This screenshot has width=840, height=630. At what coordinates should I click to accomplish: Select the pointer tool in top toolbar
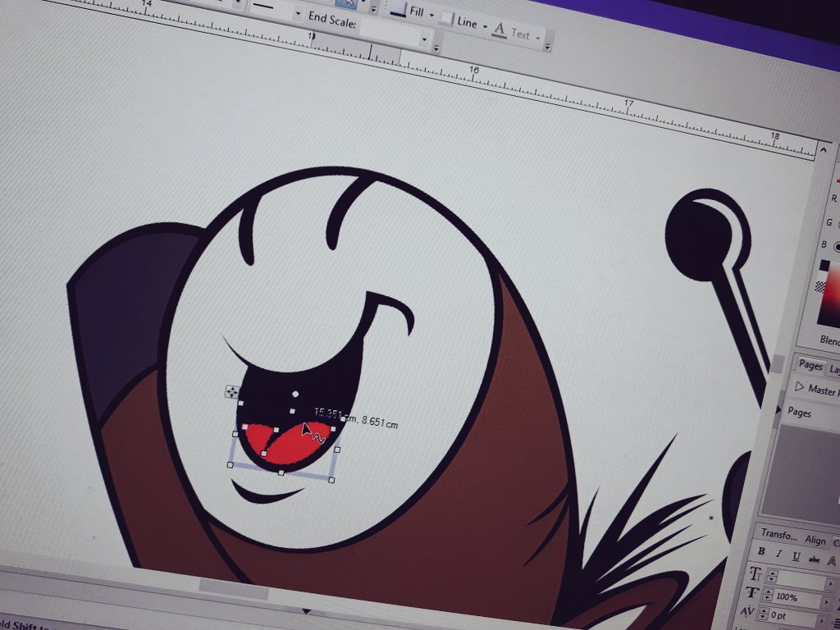(x=348, y=2)
